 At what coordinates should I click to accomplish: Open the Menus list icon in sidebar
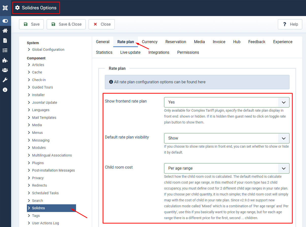pyautogui.click(x=5, y=50)
